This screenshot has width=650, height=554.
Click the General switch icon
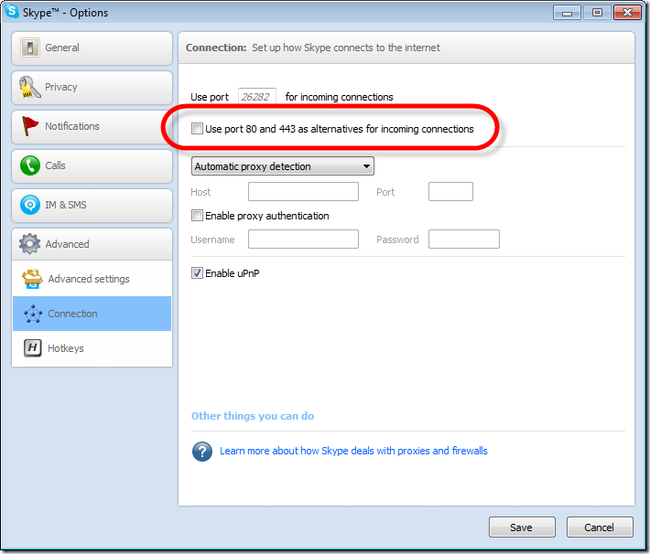tap(30, 48)
